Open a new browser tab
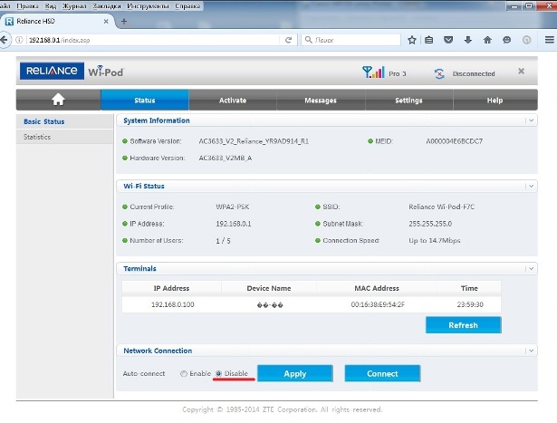The width and height of the screenshot is (557, 423). [x=124, y=22]
